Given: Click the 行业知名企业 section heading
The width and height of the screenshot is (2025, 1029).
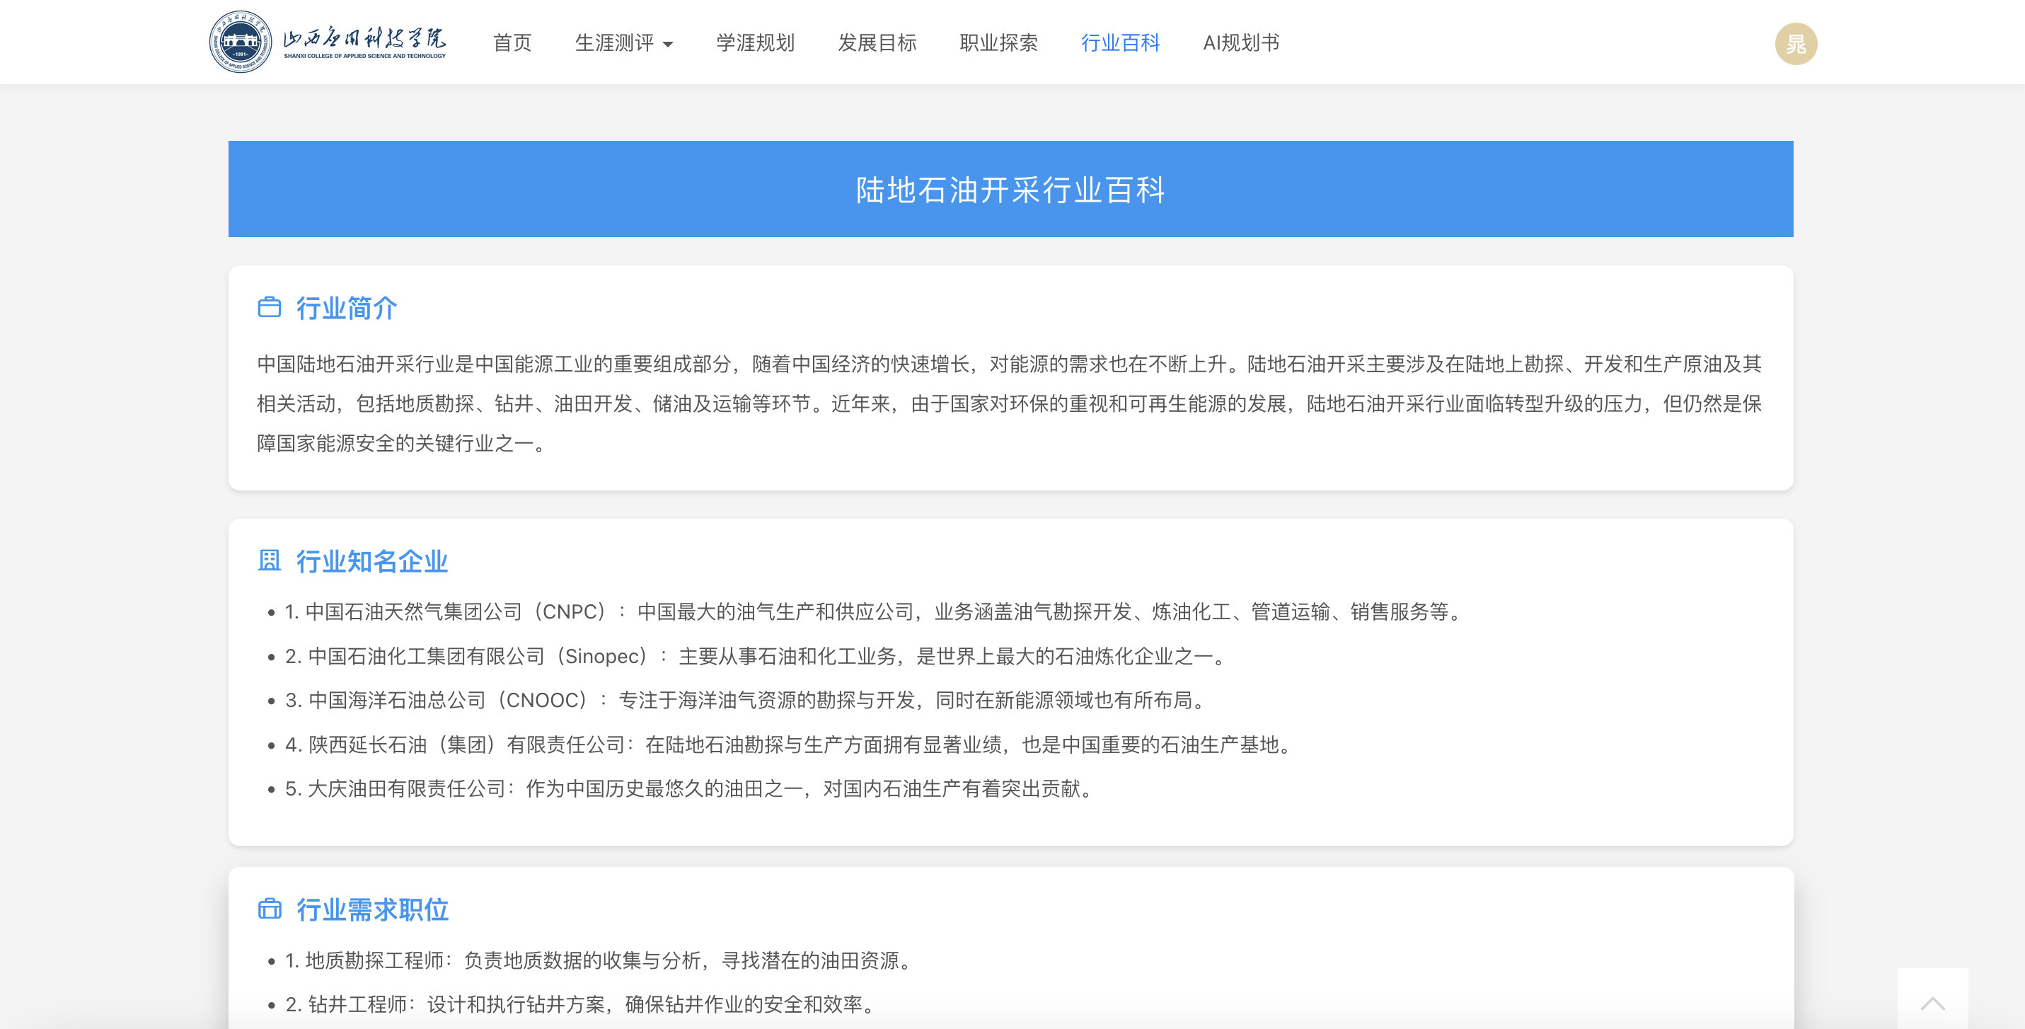Looking at the screenshot, I should (x=372, y=561).
